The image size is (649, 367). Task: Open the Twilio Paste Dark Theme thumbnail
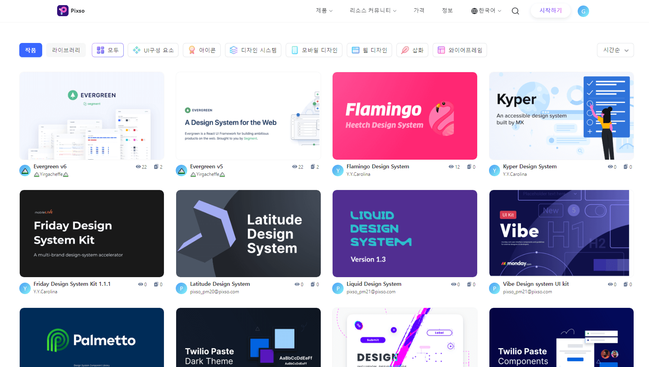point(248,337)
